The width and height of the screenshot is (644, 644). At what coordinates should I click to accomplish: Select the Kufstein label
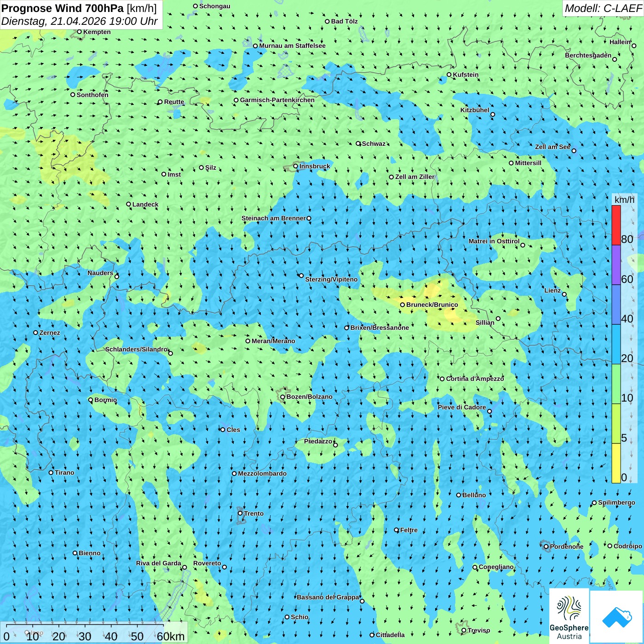click(x=466, y=75)
